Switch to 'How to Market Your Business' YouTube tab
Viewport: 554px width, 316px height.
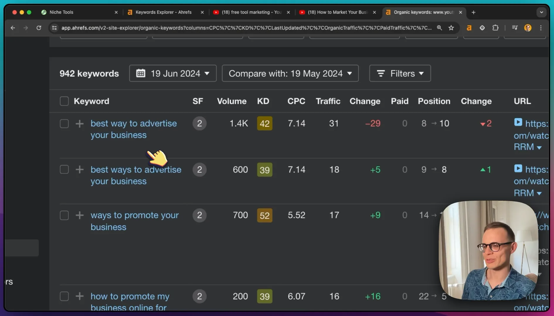tap(338, 12)
